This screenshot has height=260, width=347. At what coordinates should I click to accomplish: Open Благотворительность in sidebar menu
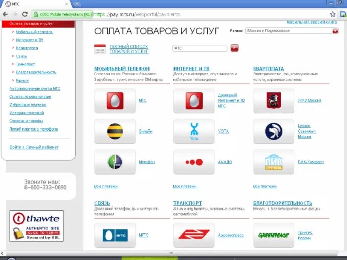tap(36, 72)
